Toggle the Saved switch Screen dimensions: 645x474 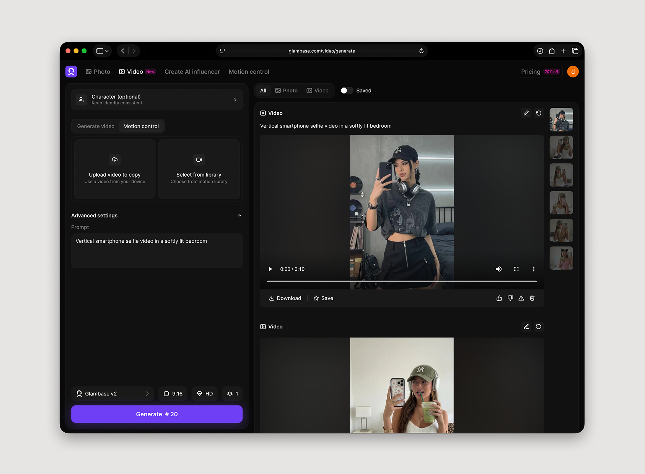[347, 91]
